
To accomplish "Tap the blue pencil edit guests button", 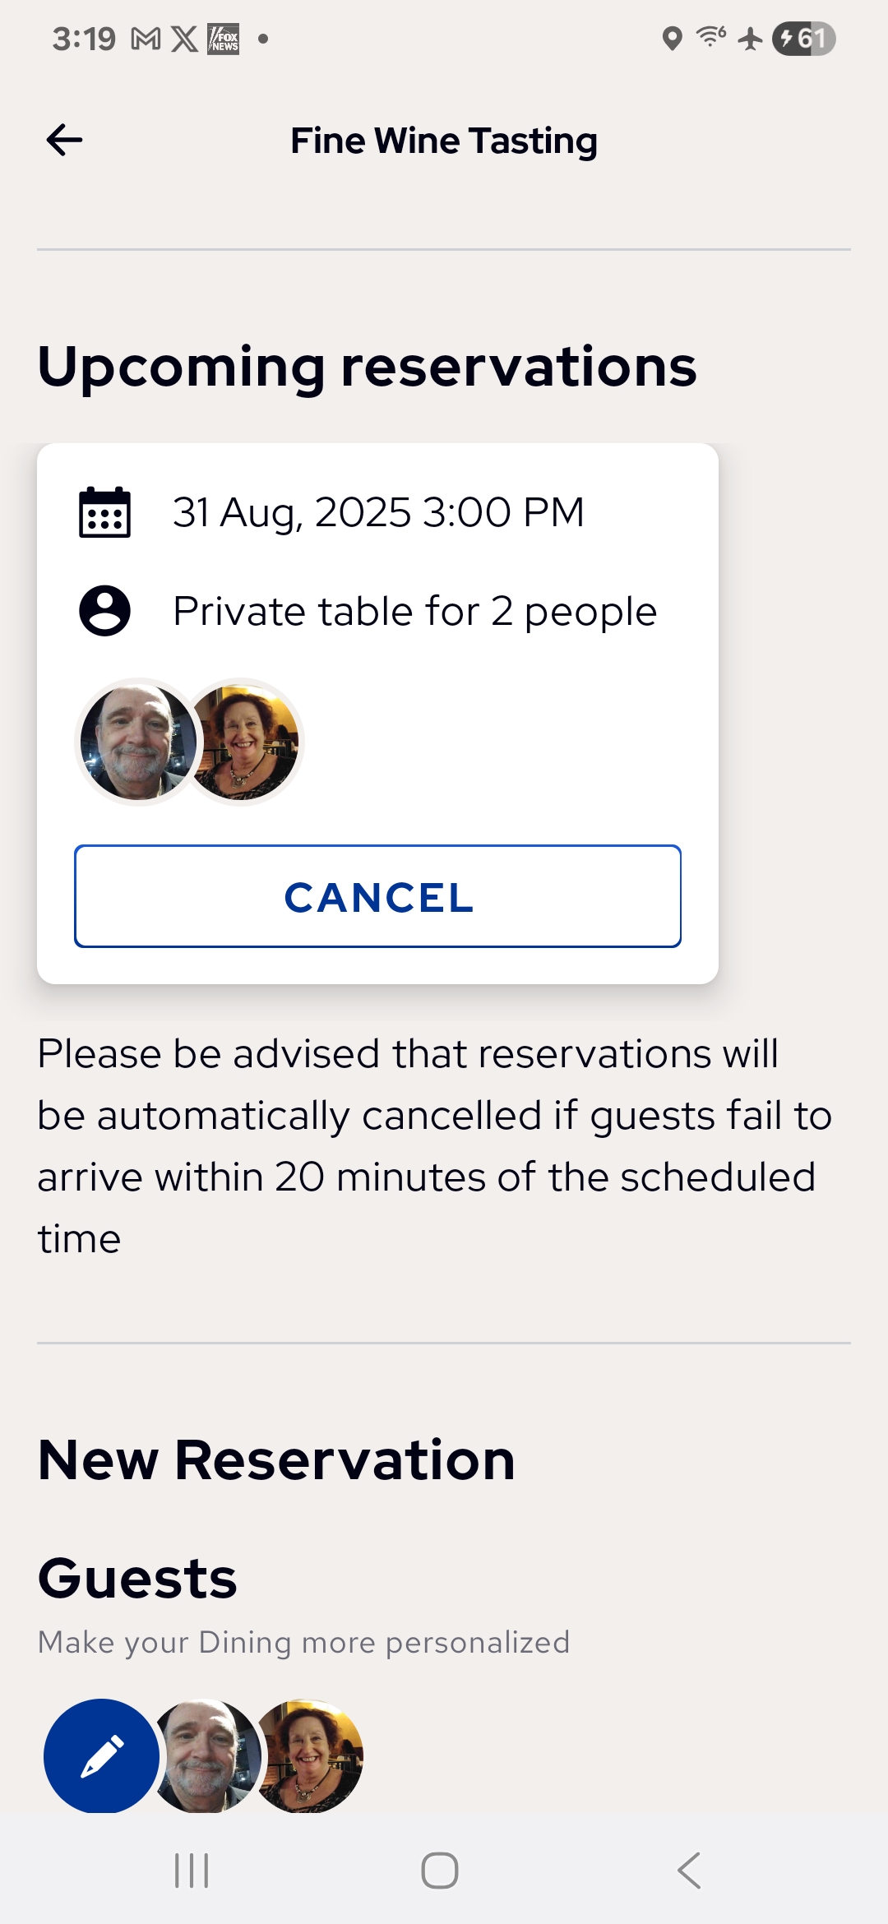I will pos(101,1755).
